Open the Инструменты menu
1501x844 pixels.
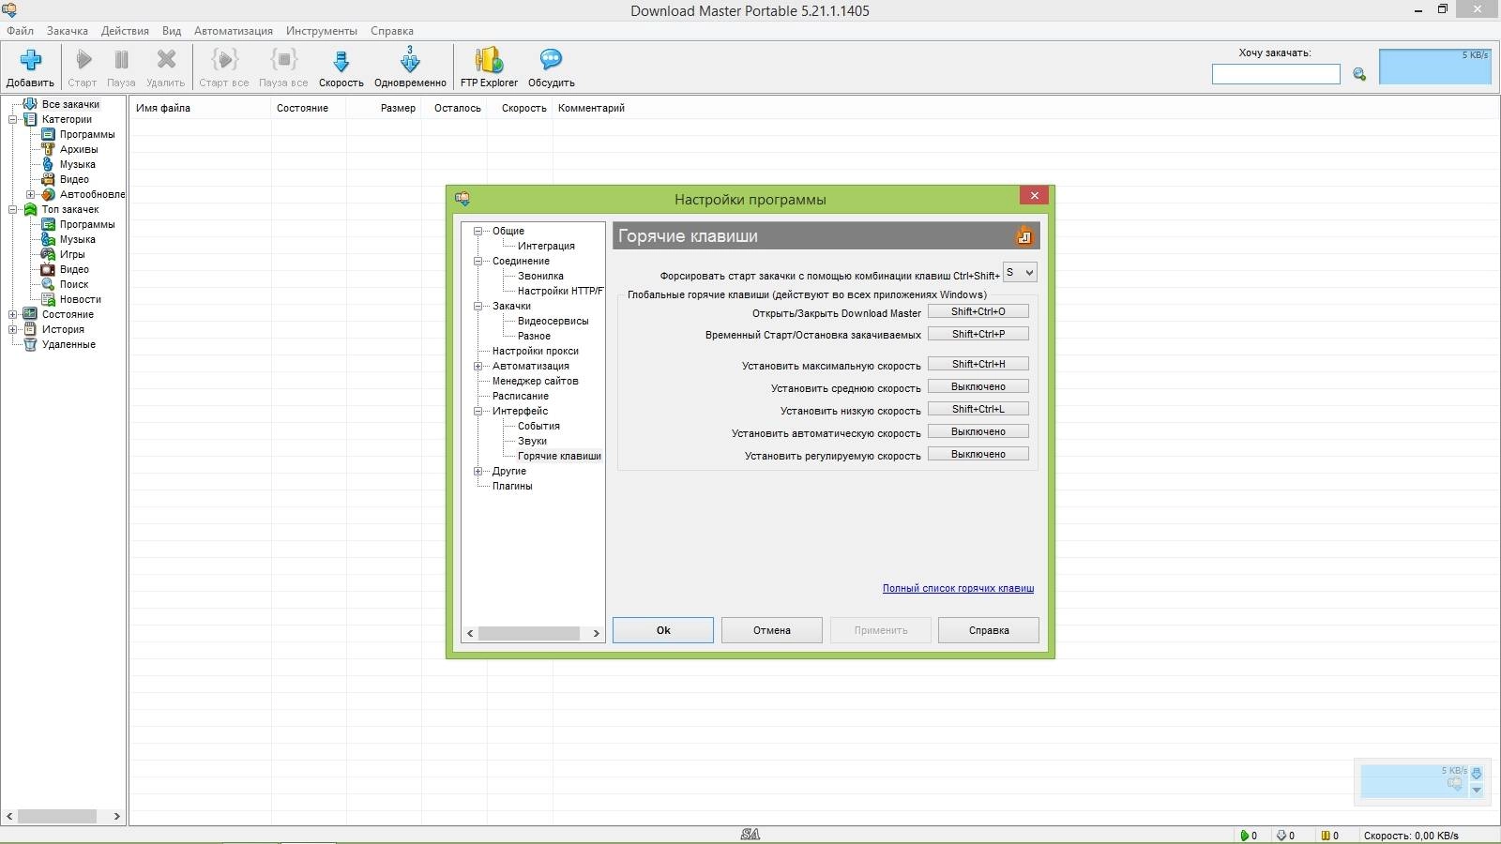(x=322, y=31)
